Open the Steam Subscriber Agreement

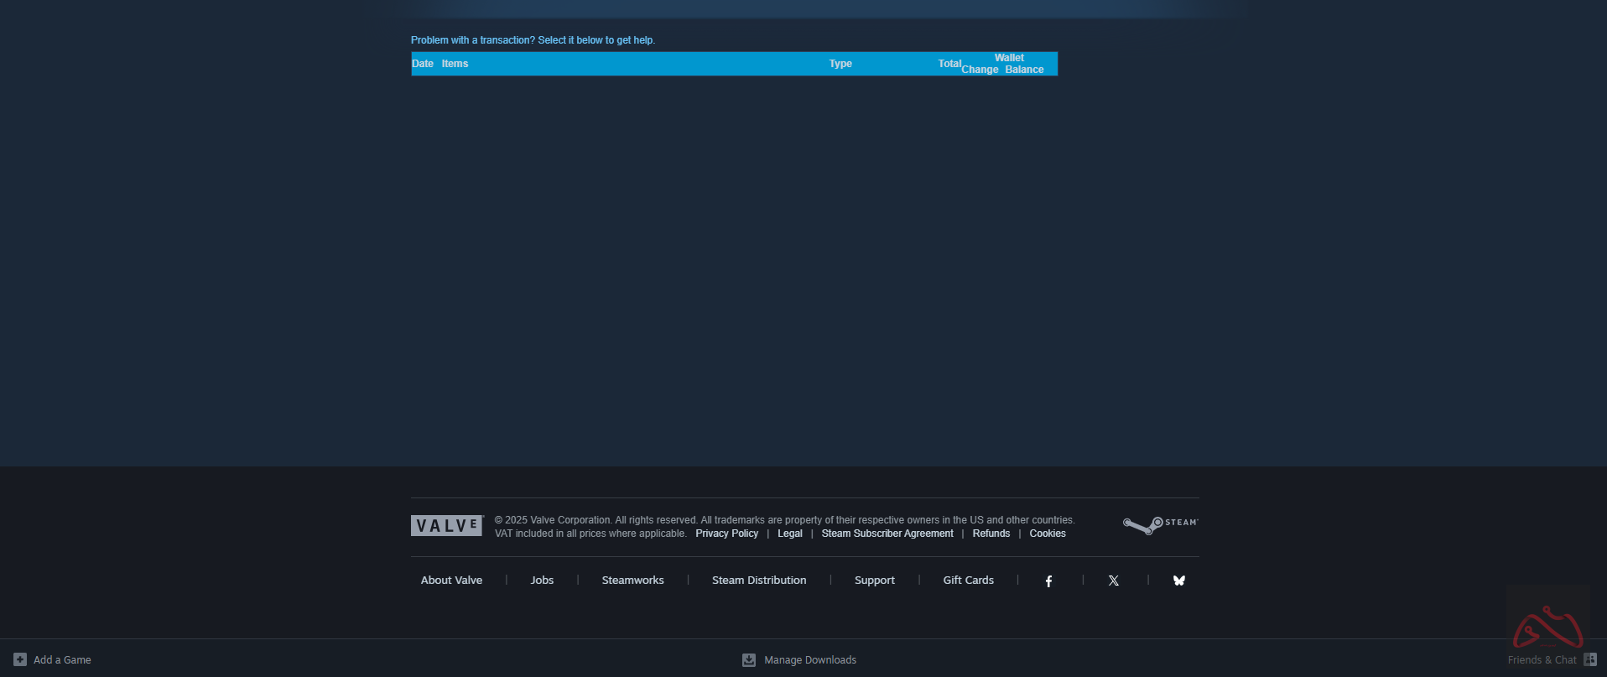point(887,534)
